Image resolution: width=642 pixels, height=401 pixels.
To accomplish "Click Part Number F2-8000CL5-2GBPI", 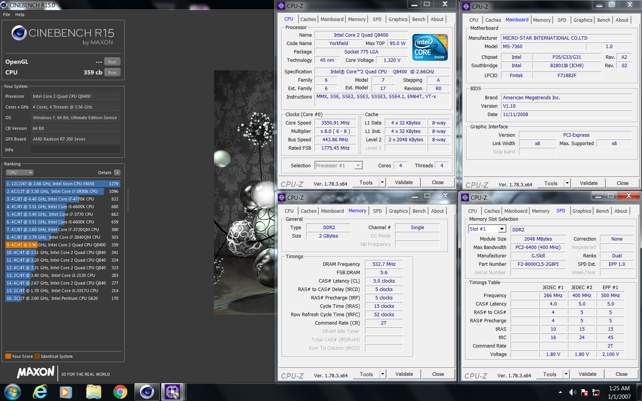I will click(x=538, y=264).
